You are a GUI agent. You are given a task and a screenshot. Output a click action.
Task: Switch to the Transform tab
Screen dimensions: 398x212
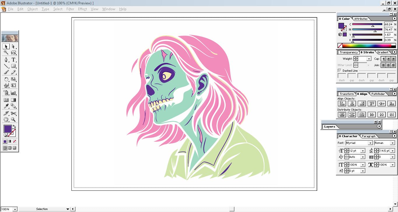point(347,94)
